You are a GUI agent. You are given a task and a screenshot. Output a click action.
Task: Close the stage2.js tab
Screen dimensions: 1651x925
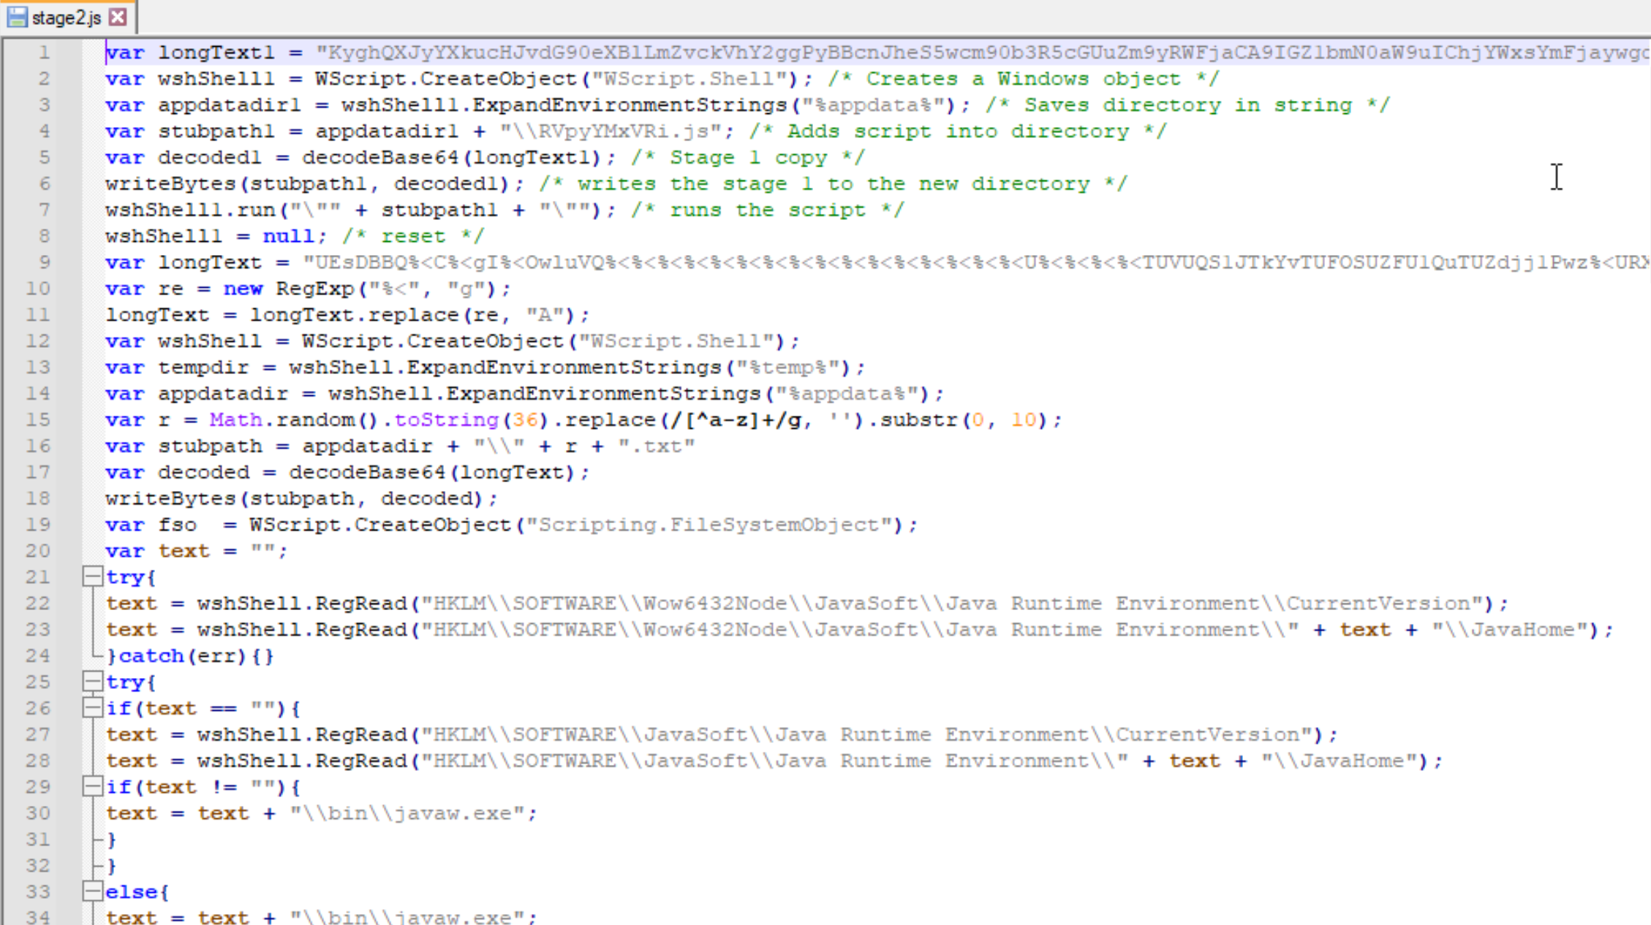click(118, 17)
